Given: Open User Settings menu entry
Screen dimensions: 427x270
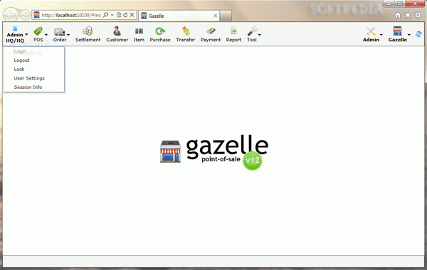Looking at the screenshot, I should point(33,78).
